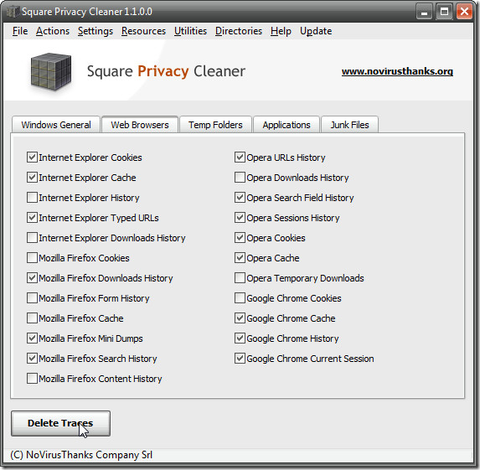Image resolution: width=480 pixels, height=470 pixels.
Task: Open the Junk Files tab
Action: point(349,125)
